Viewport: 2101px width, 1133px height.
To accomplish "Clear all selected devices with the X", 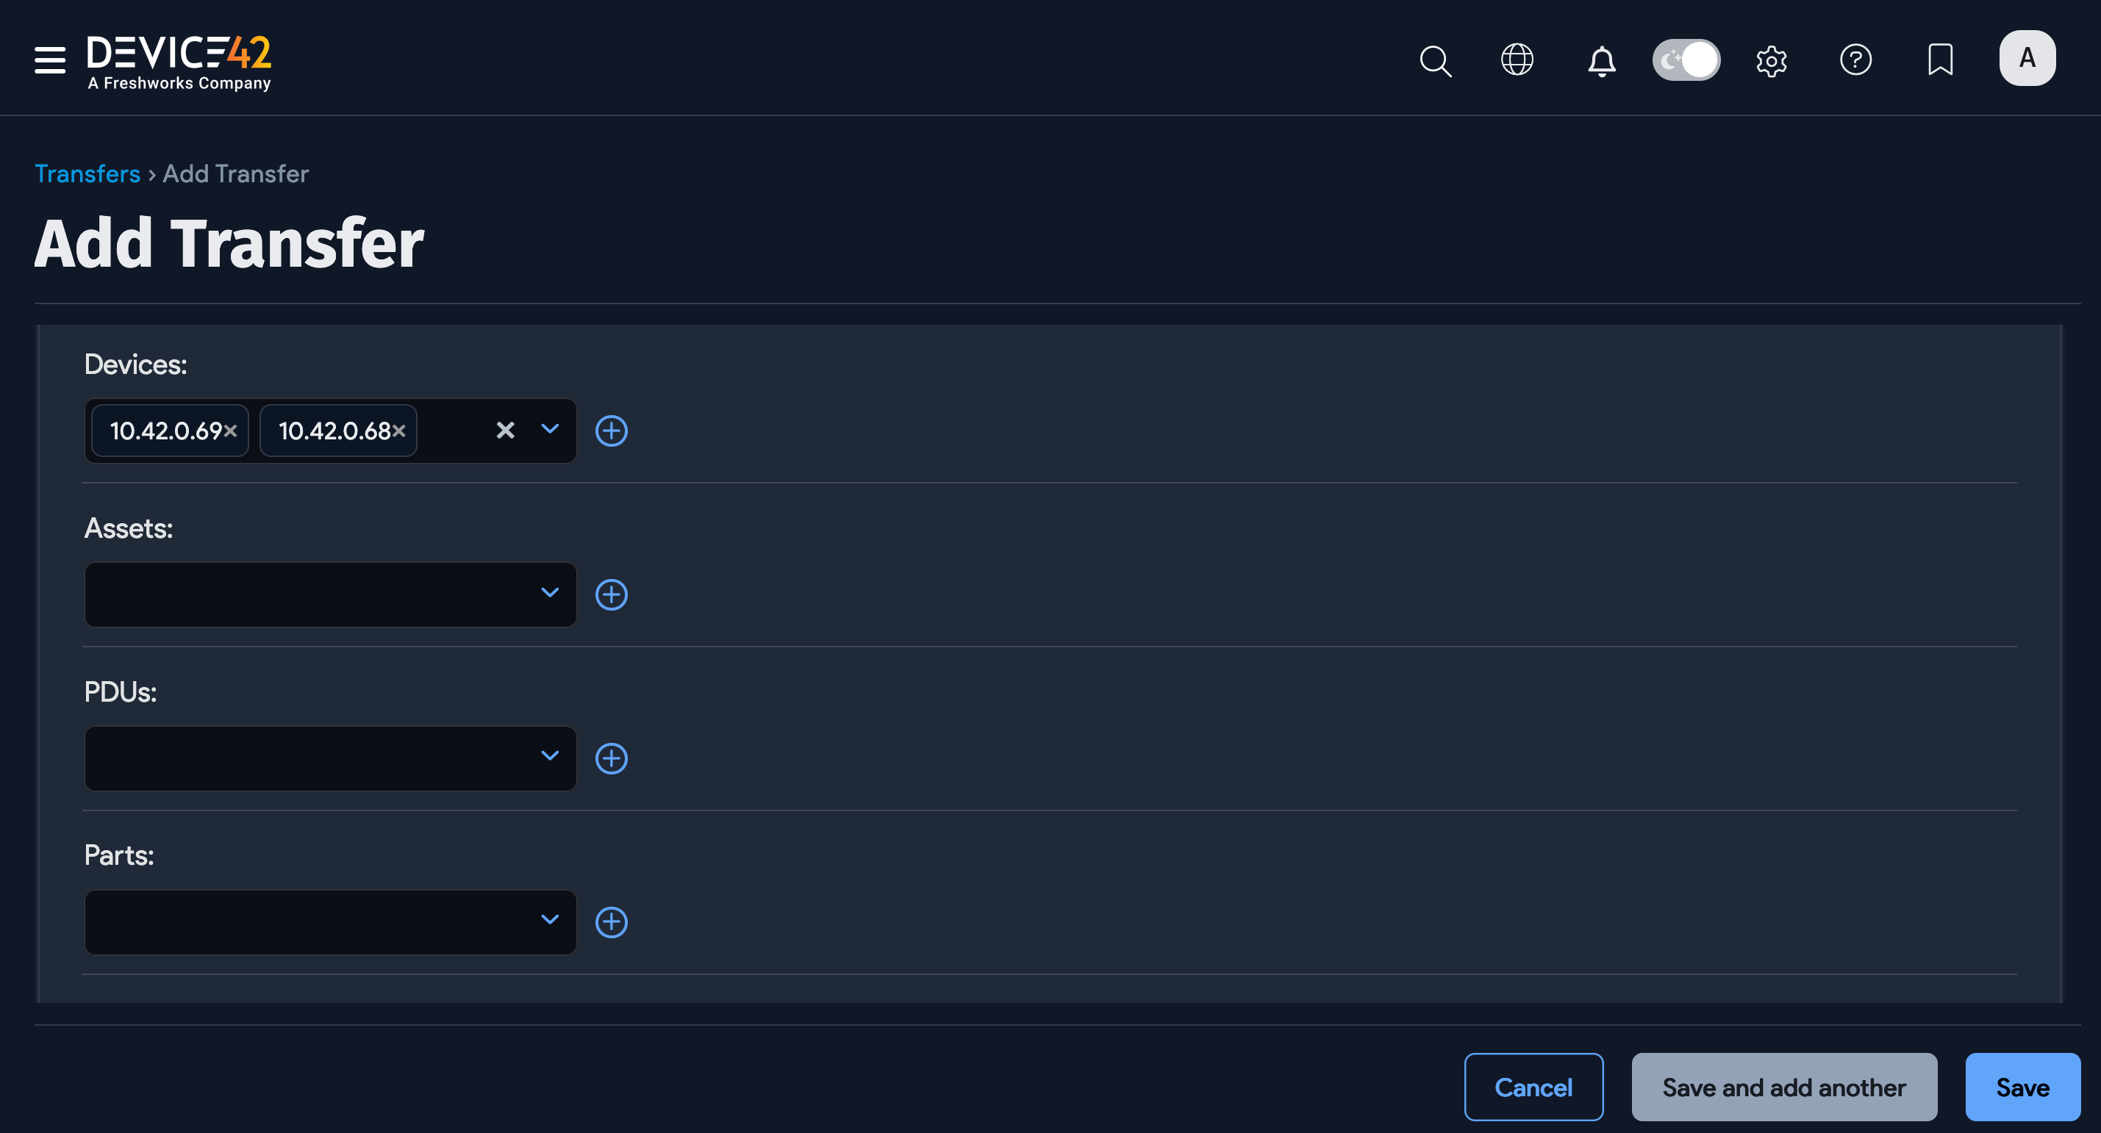I will point(506,431).
